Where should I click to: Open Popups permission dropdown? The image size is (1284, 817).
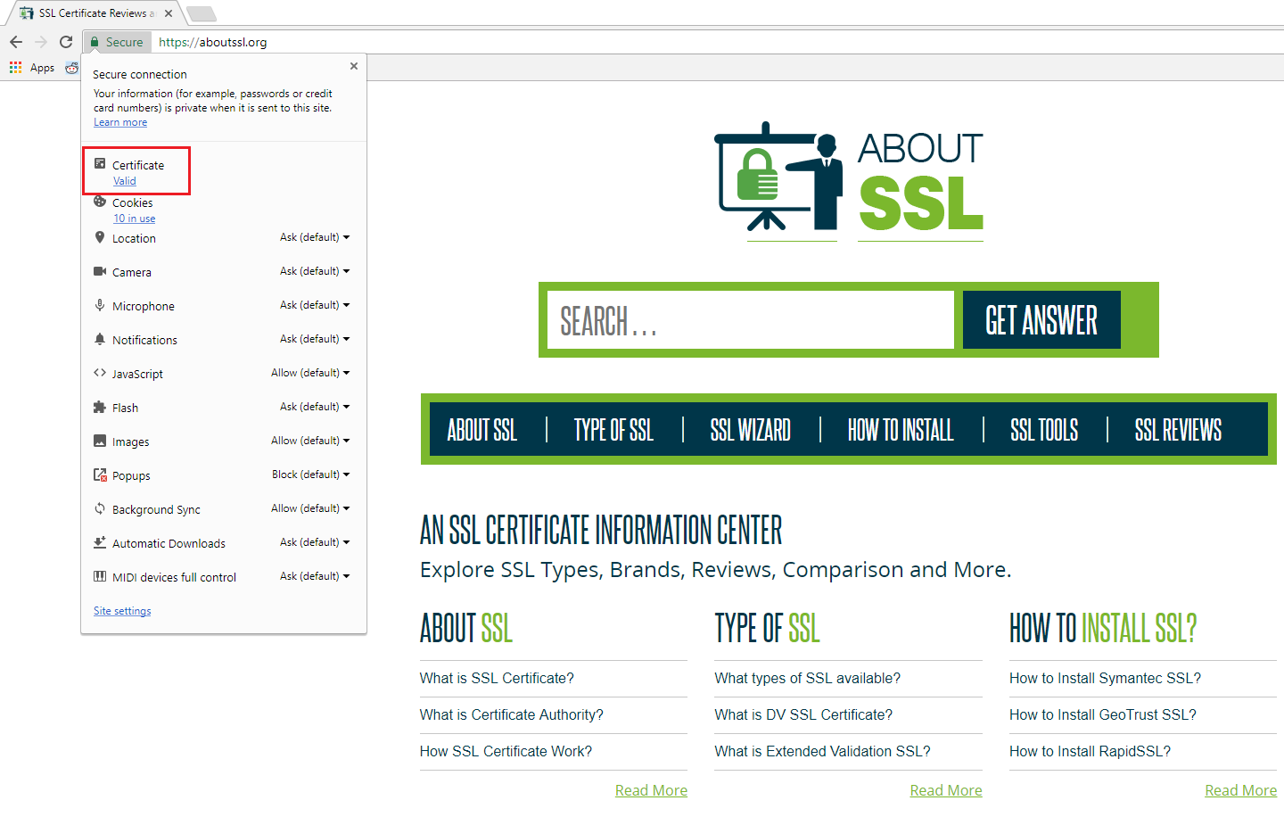[310, 475]
